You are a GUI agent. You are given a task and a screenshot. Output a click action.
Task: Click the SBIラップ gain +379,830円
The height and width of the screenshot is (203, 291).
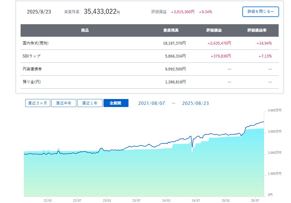pos(221,56)
